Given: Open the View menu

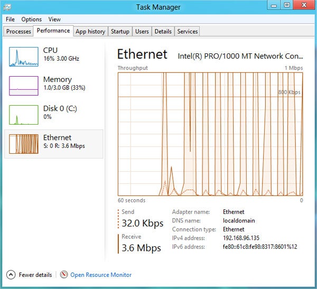Looking at the screenshot, I should click(x=54, y=20).
